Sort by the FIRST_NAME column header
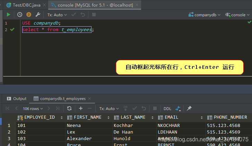This screenshot has width=252, height=146. (88, 117)
